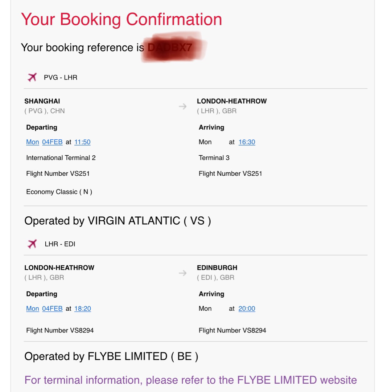Click the plane icon beside PVG - LHR
The height and width of the screenshot is (392, 383).
pyautogui.click(x=32, y=77)
